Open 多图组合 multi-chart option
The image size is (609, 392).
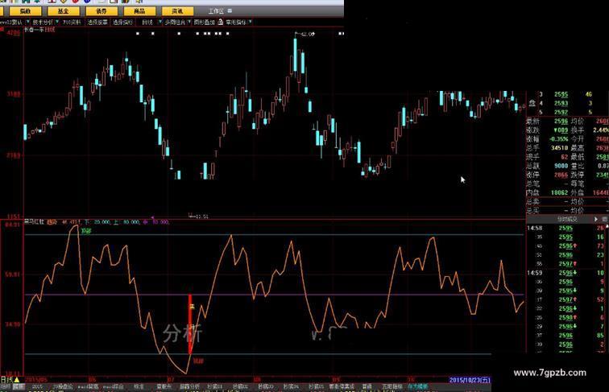coord(175,23)
